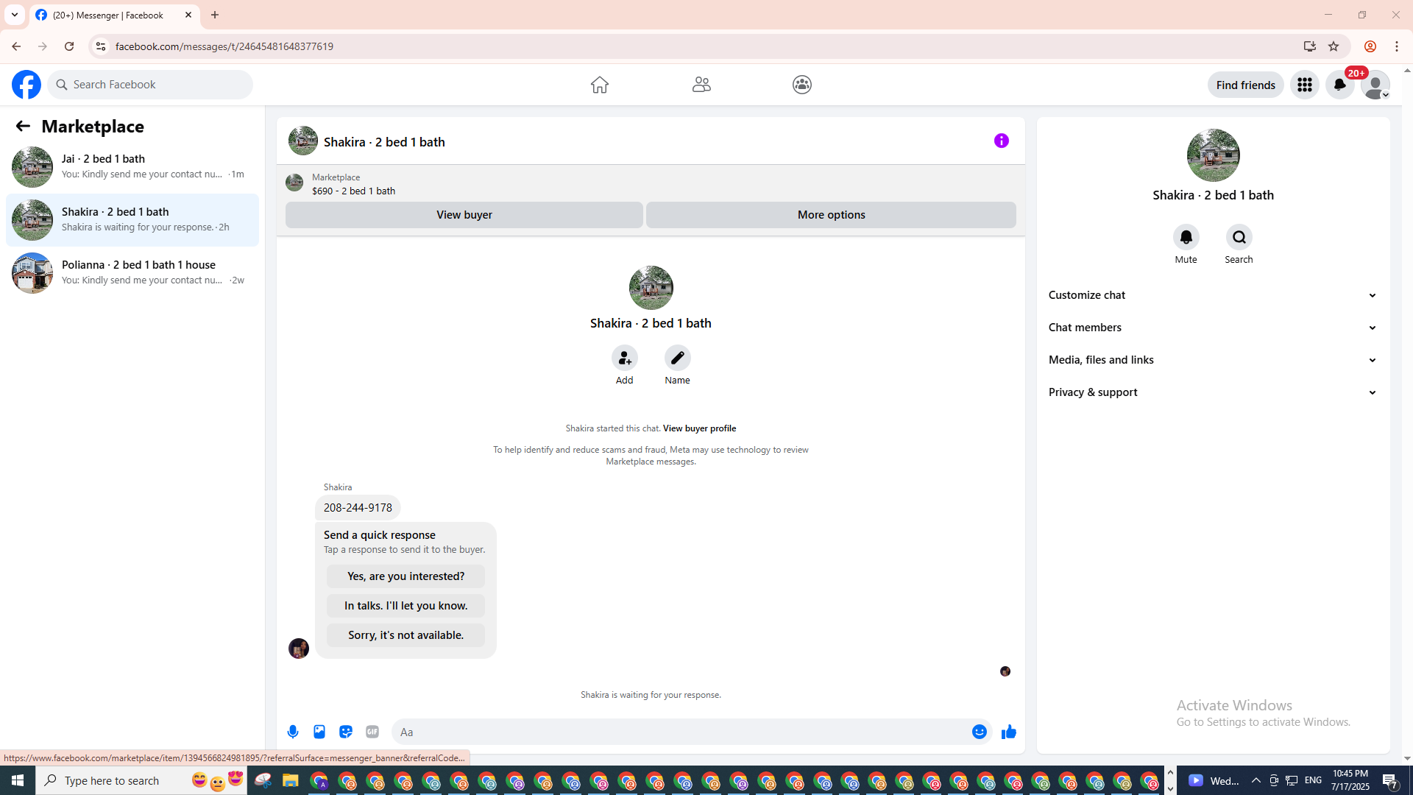1413x795 pixels.
Task: Open the $690 - 2 bed 1 bath listing
Action: coord(353,191)
